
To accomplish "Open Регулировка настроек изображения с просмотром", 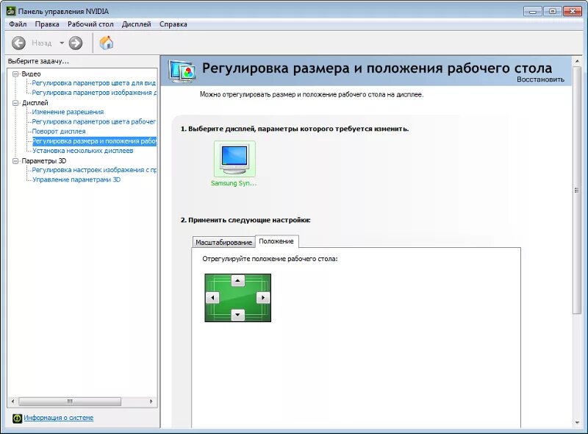I will 94,170.
